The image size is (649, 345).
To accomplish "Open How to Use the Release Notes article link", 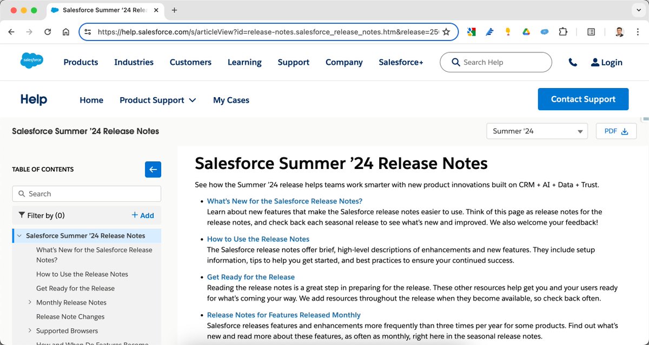I will tap(258, 239).
